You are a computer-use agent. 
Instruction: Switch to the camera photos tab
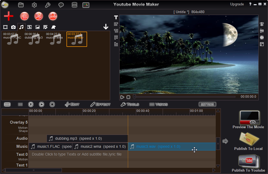13,27
